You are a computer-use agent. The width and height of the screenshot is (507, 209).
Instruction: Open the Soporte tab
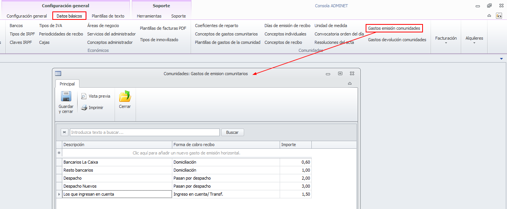(178, 16)
